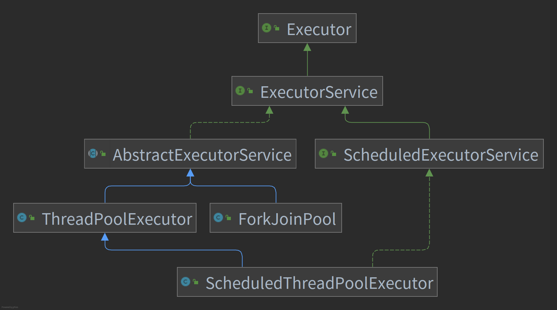Screen dimensions: 557x310
Task: Select the Executor node label
Action: click(x=319, y=29)
